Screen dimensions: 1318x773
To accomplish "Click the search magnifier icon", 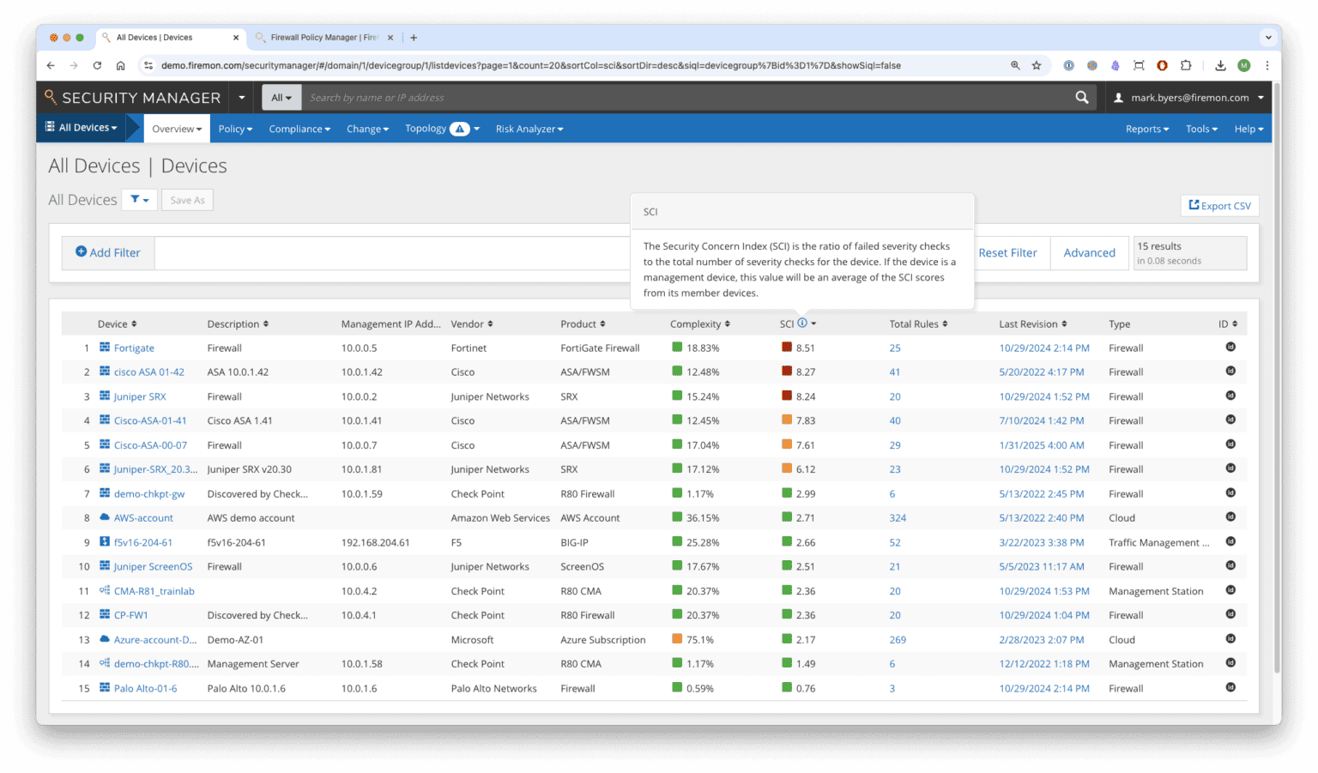I will click(x=1081, y=97).
